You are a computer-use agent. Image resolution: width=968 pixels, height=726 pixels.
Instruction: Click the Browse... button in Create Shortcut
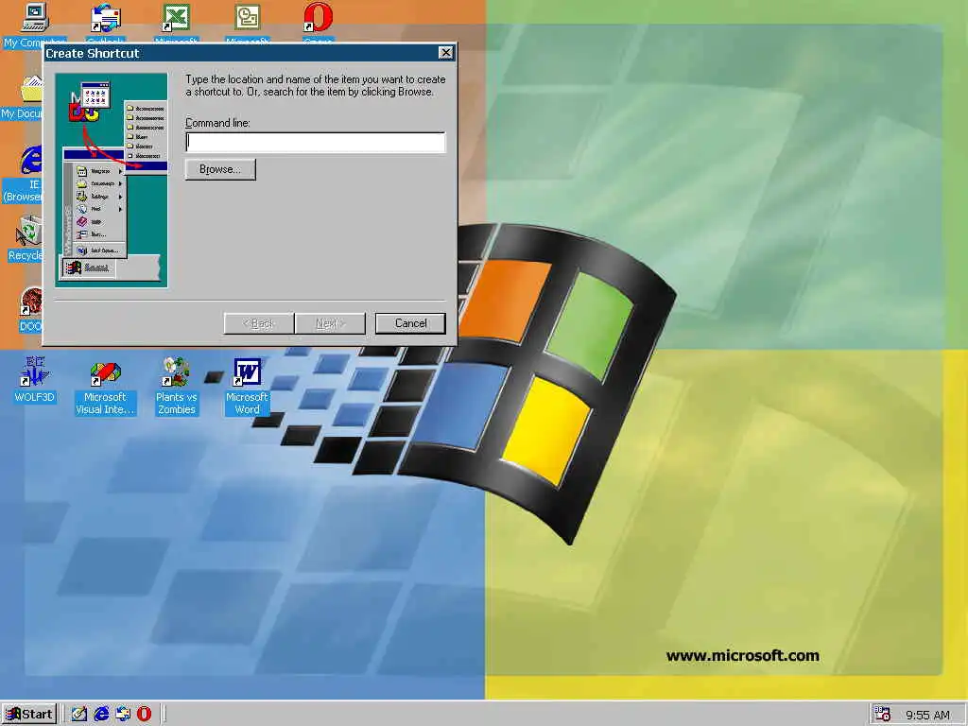tap(220, 169)
